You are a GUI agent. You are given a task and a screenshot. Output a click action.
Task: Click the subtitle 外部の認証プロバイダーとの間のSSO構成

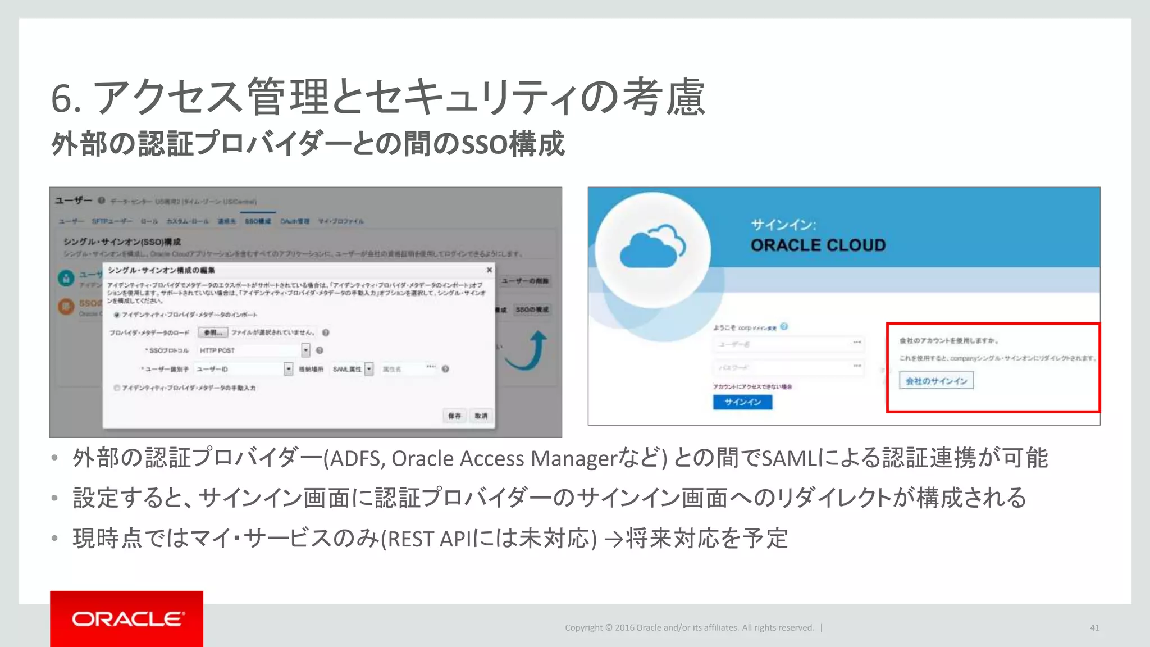[308, 144]
